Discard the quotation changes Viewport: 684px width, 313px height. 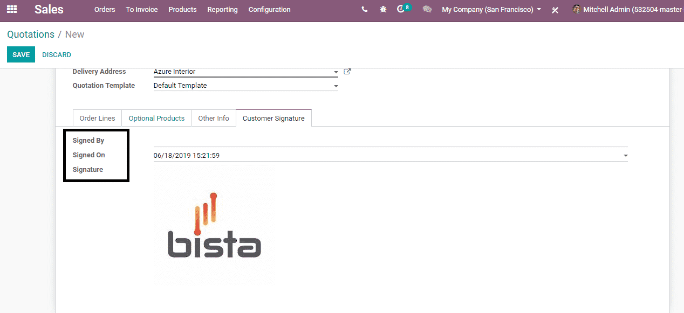[57, 55]
